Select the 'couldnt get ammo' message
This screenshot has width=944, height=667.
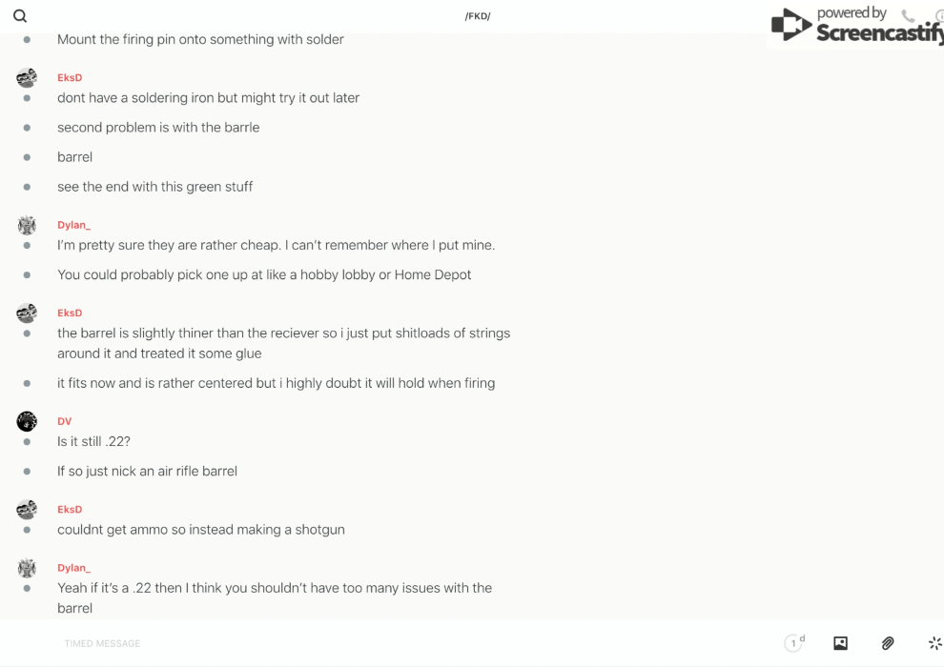200,529
